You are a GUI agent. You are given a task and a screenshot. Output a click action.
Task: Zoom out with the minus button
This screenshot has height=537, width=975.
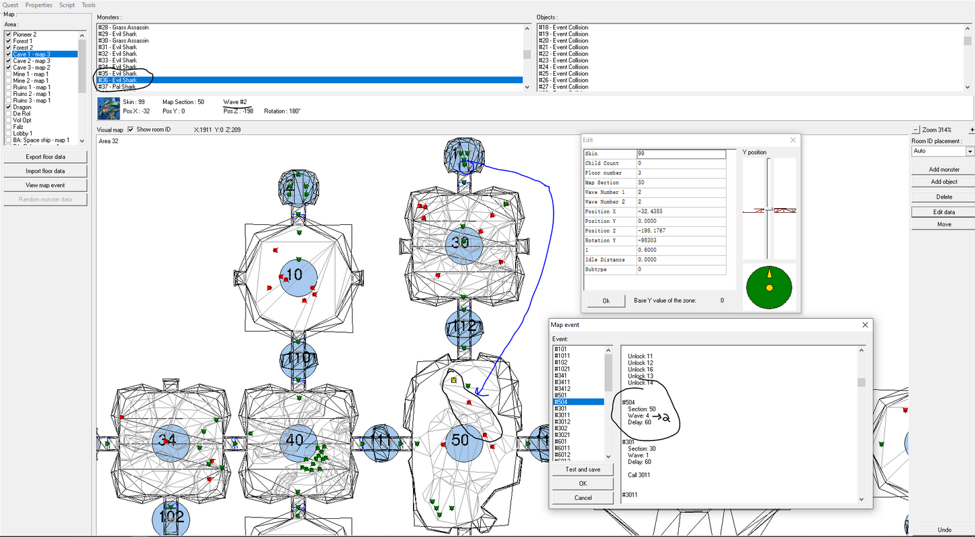pyautogui.click(x=915, y=130)
